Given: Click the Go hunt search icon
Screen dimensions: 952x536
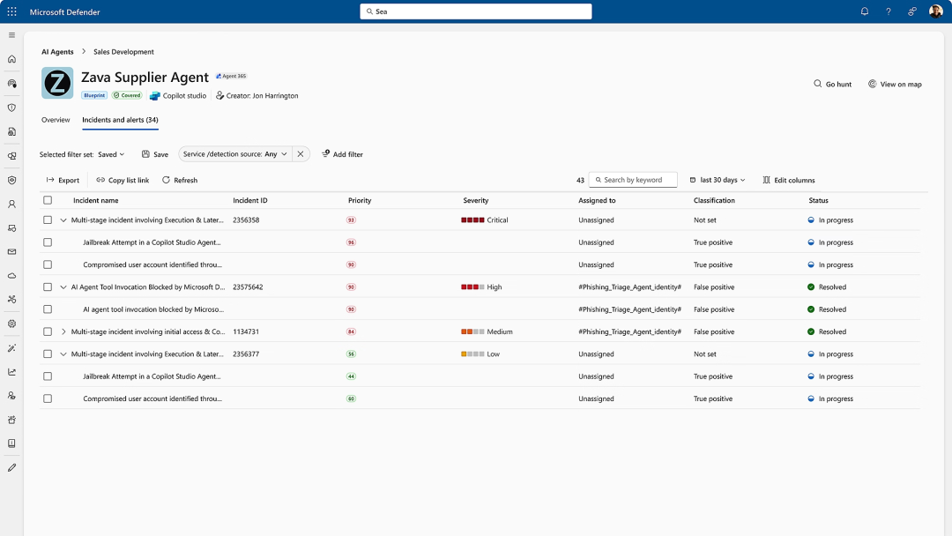Looking at the screenshot, I should pos(818,84).
